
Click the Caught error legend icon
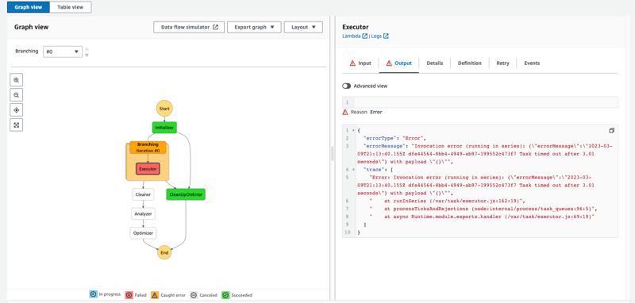[155, 295]
